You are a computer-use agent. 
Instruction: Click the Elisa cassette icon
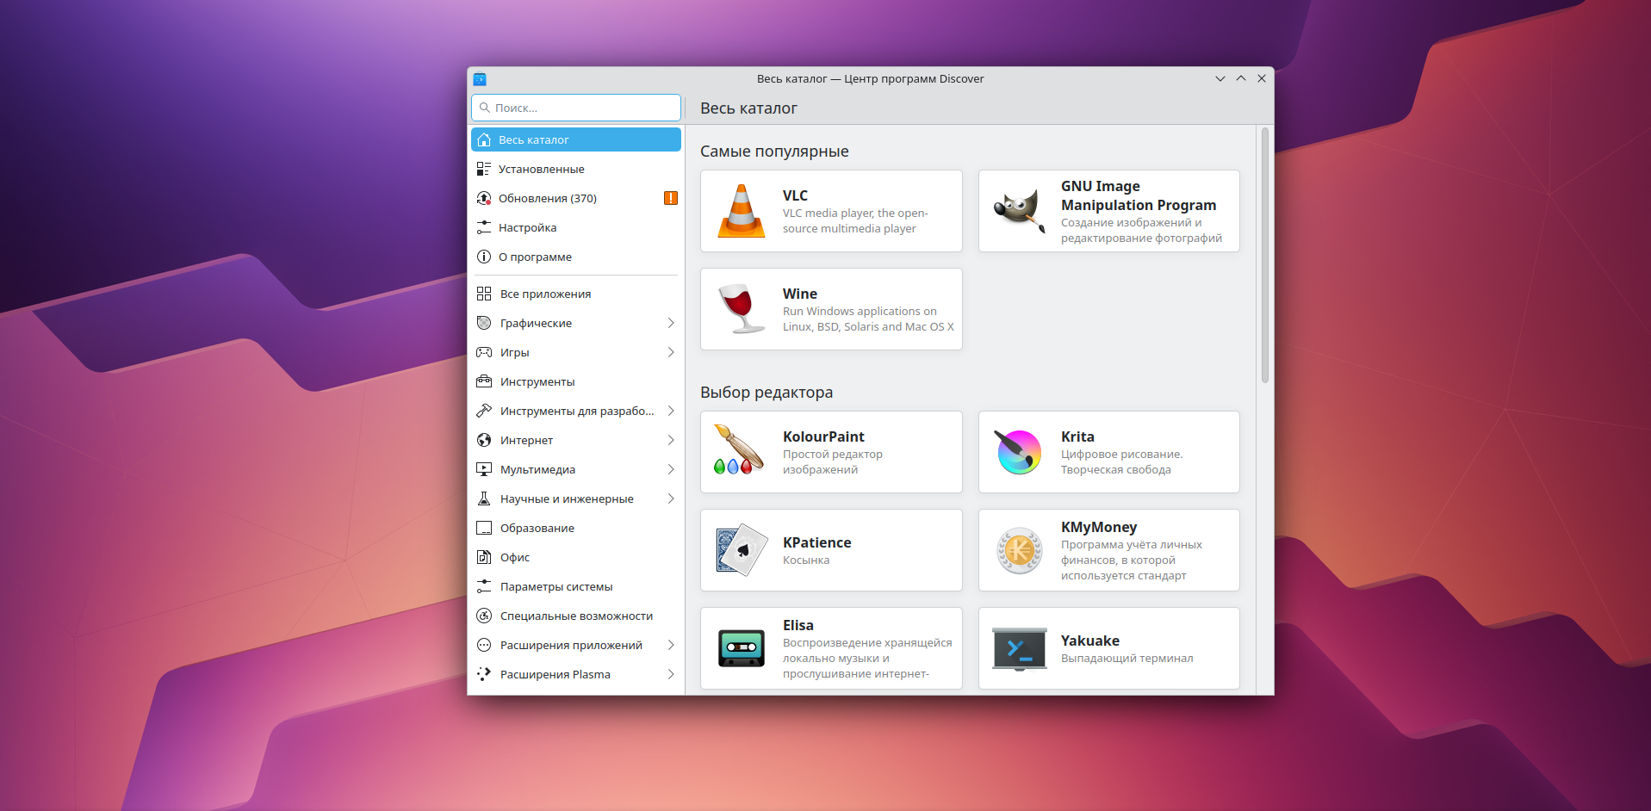pyautogui.click(x=741, y=648)
